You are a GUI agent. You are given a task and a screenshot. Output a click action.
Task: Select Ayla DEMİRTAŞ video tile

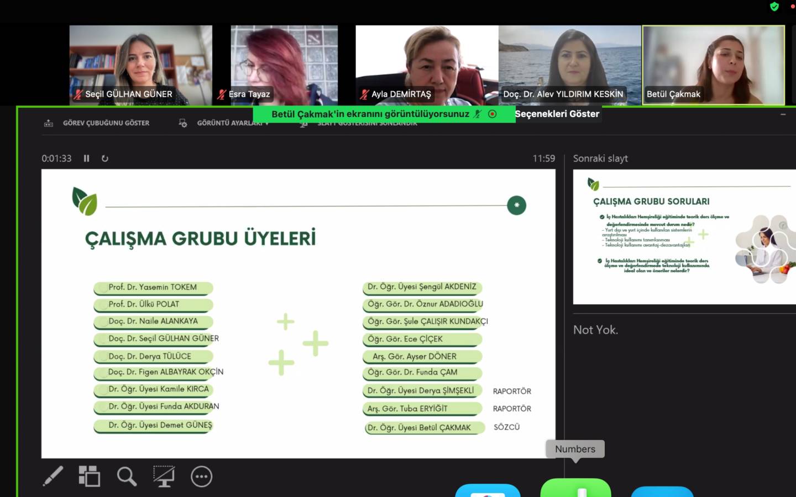pyautogui.click(x=427, y=65)
